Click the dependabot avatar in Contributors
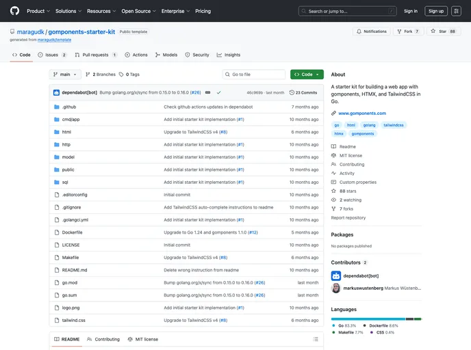 coord(336,275)
